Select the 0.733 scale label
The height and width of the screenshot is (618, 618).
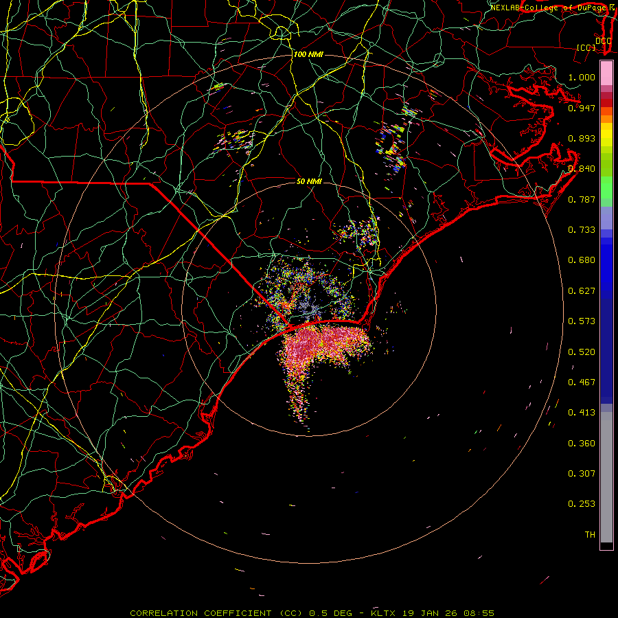point(582,230)
